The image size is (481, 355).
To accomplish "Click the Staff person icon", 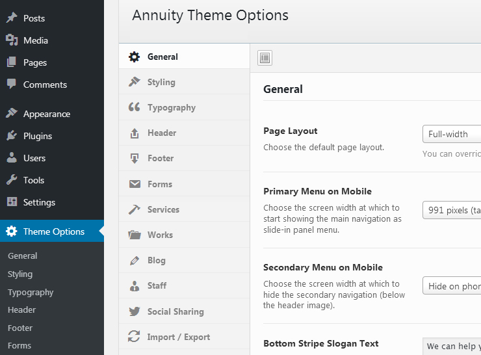I will point(135,285).
